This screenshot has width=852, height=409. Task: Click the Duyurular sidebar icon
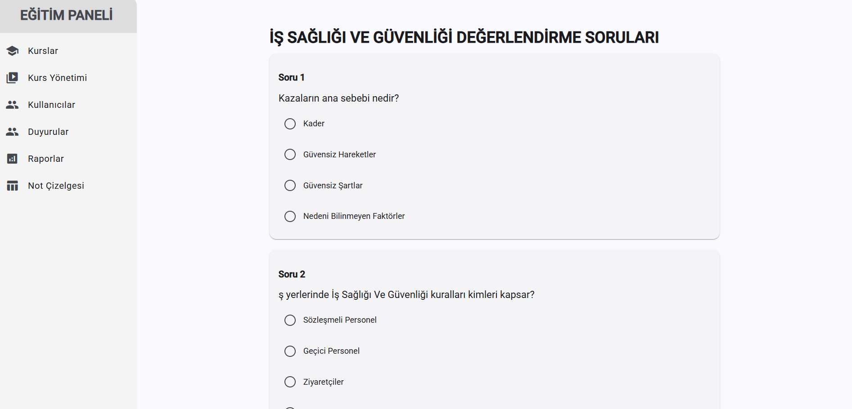click(x=13, y=132)
